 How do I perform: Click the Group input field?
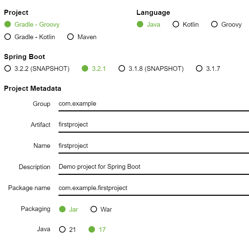[x=153, y=104]
